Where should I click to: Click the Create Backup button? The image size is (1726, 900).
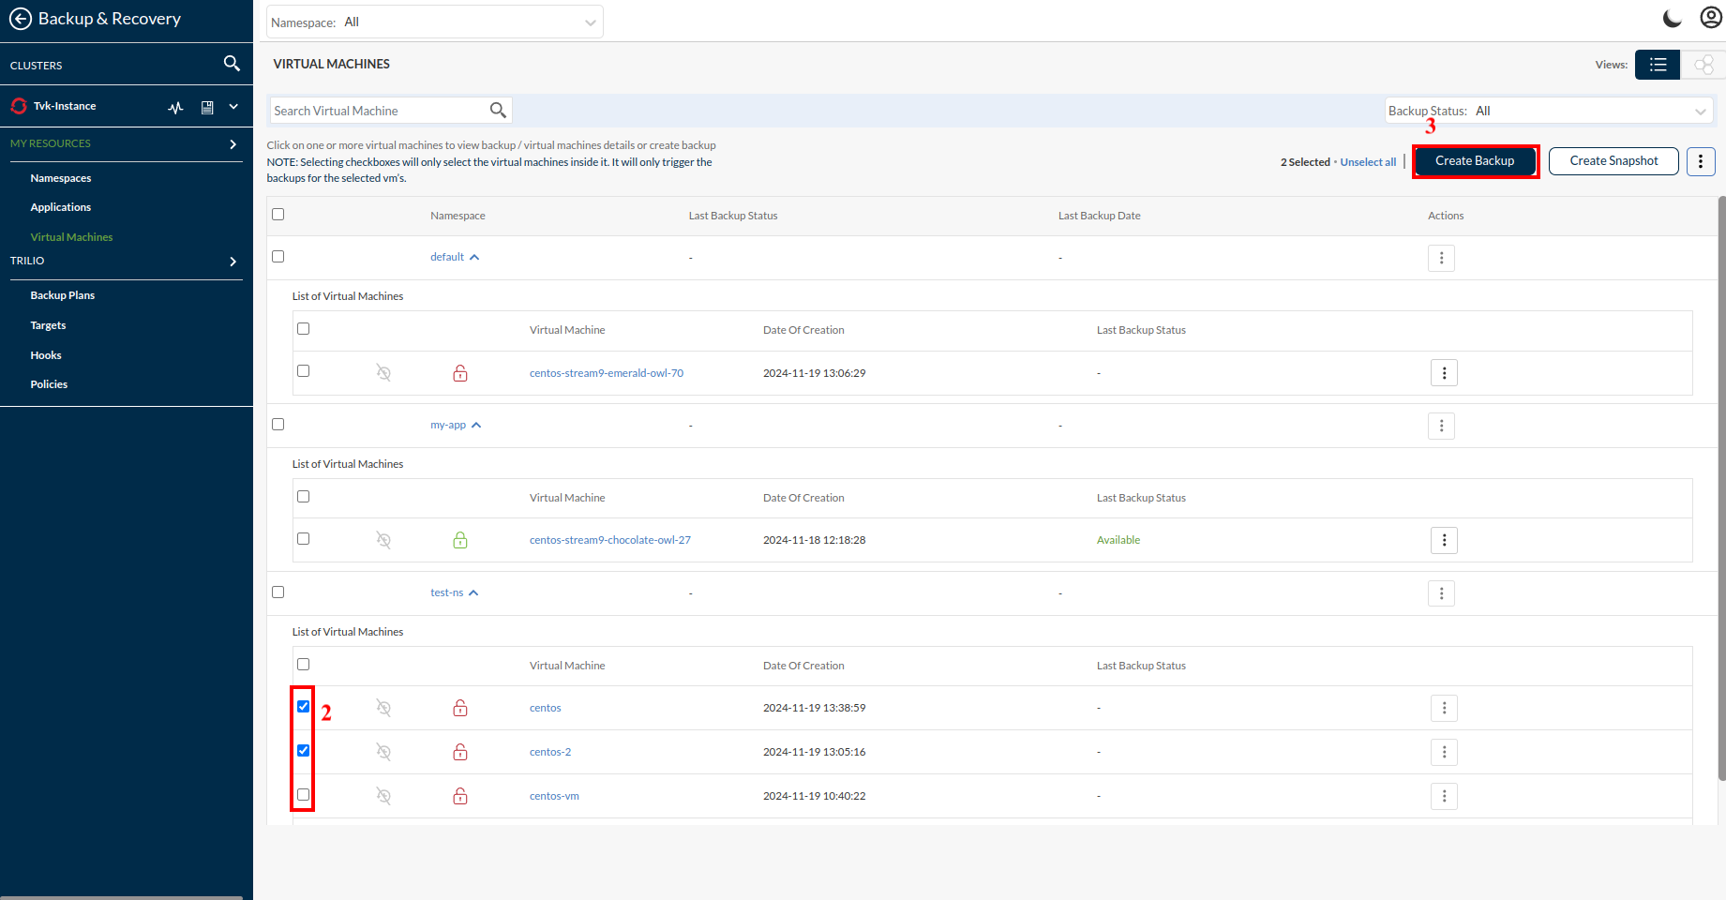pos(1475,161)
